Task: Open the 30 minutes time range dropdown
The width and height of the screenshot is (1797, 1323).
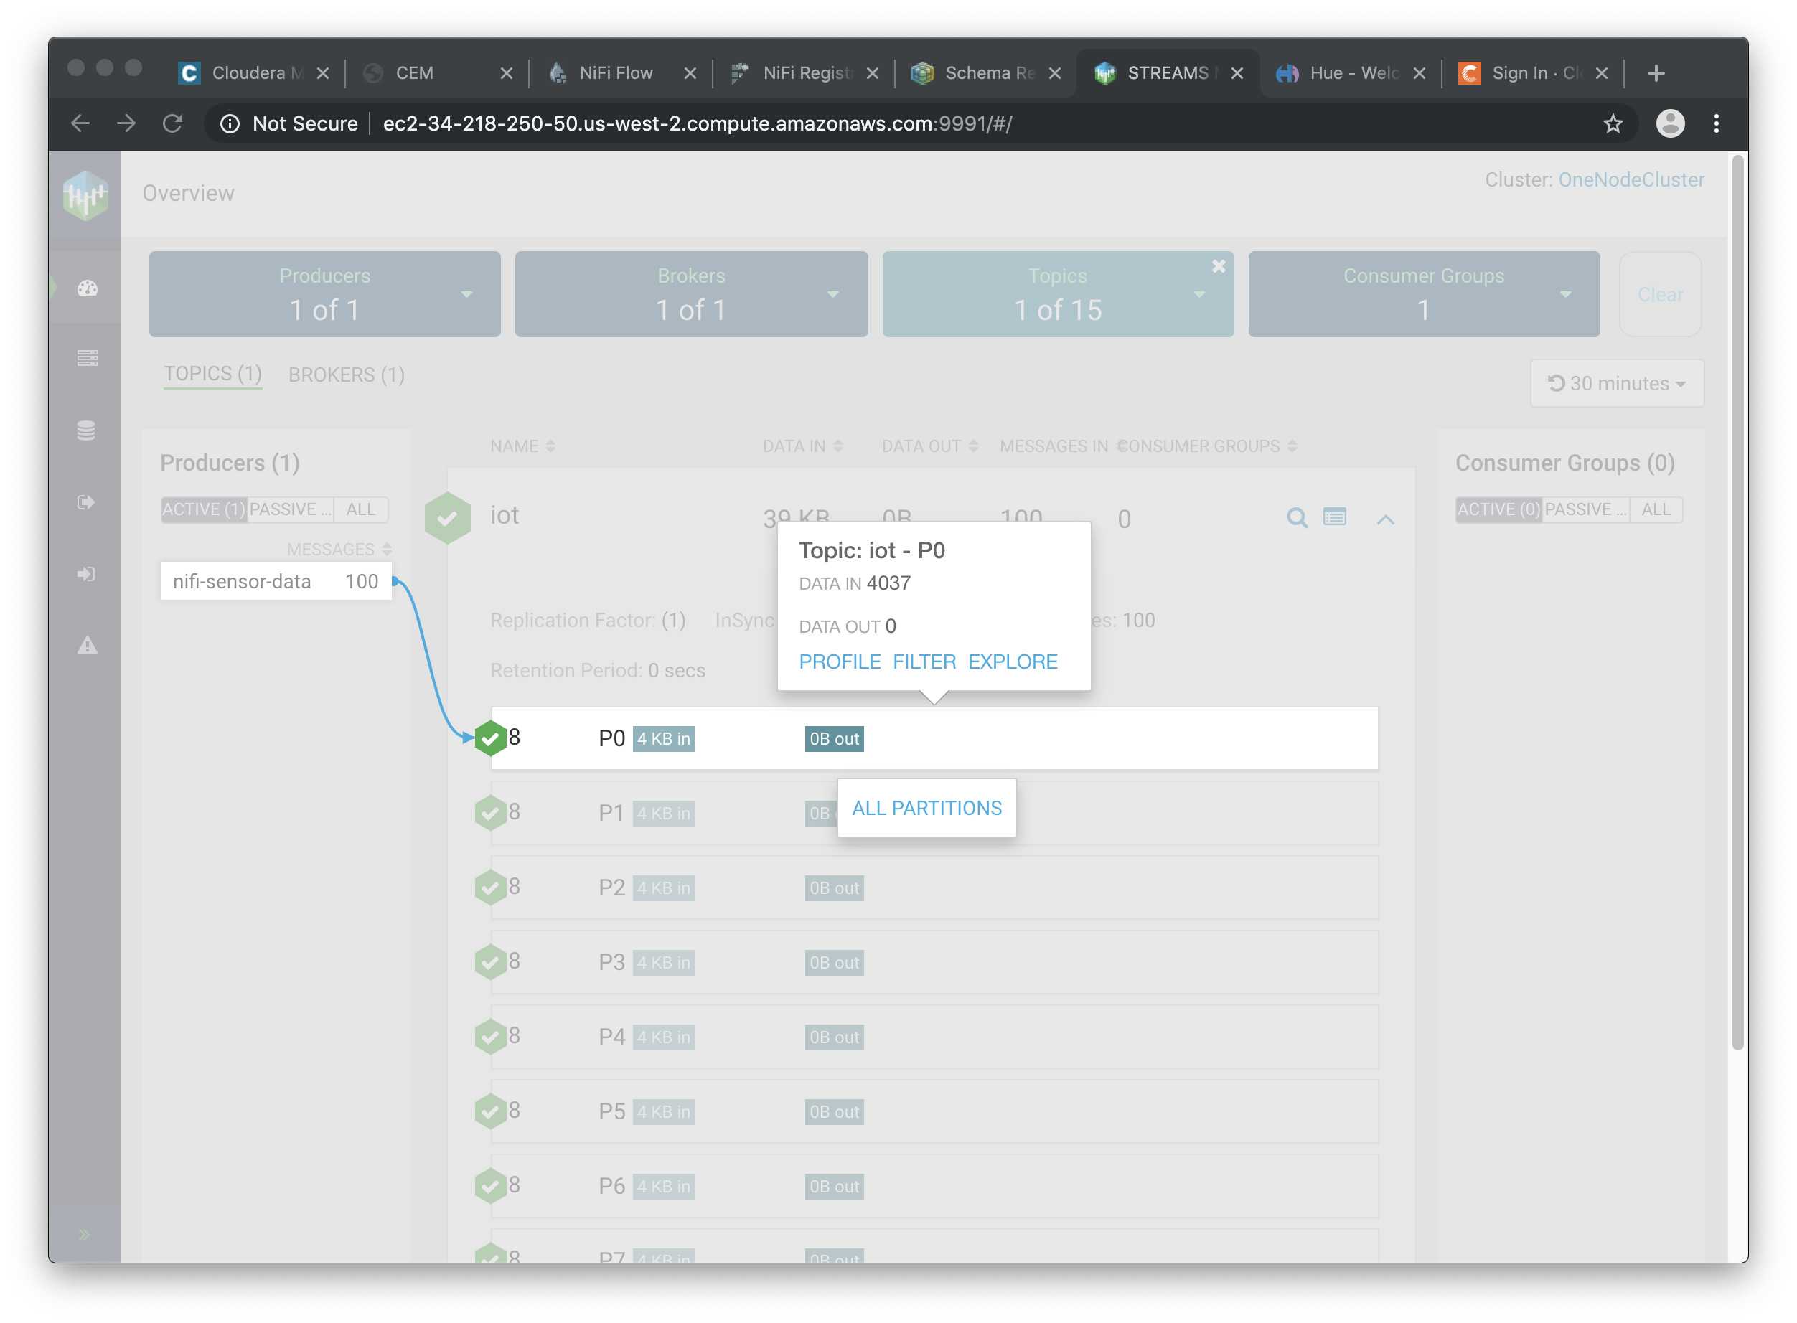Action: [x=1616, y=384]
